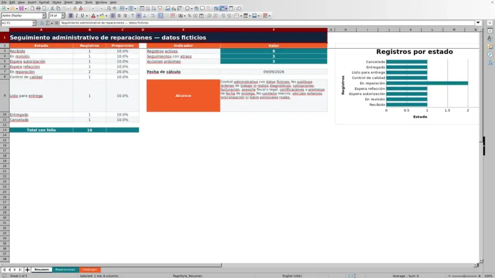This screenshot has width=495, height=278.
Task: Toggle Wrap Text for the cell
Action: pyautogui.click(x=153, y=16)
